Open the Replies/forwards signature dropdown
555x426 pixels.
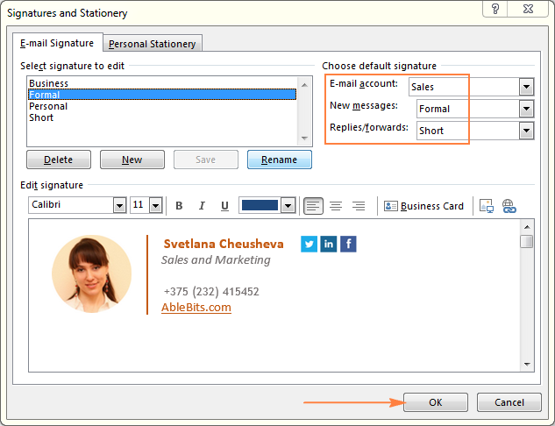point(526,131)
